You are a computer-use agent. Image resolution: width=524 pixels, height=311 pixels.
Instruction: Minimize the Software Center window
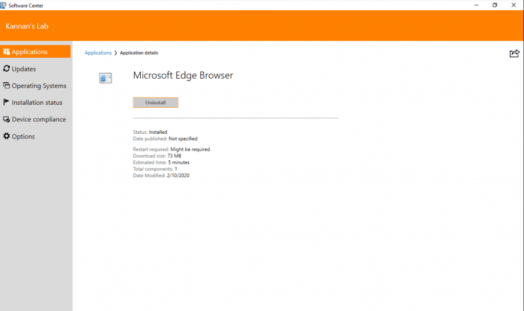click(476, 5)
